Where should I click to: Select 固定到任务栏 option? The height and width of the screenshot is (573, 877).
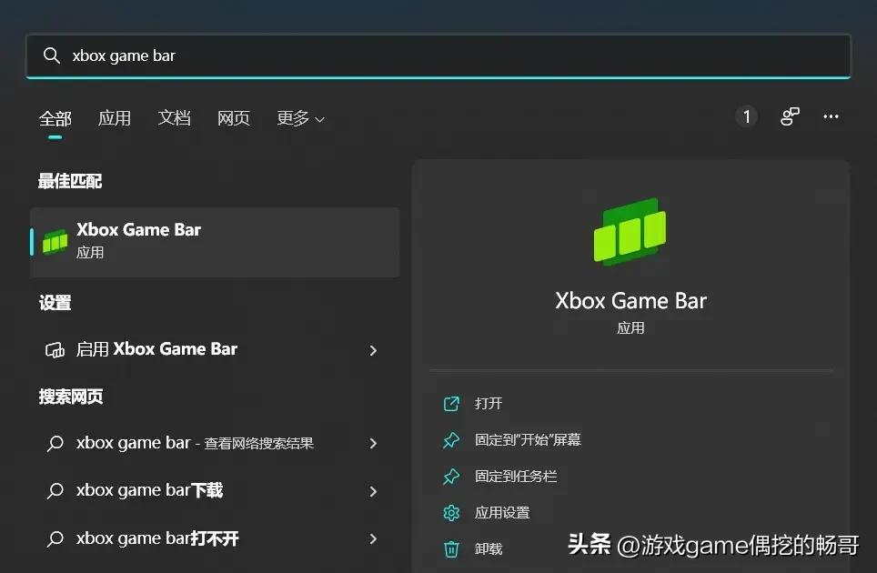pyautogui.click(x=516, y=477)
